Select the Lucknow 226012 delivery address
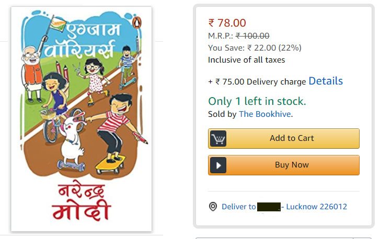The width and height of the screenshot is (380, 239). [317, 207]
